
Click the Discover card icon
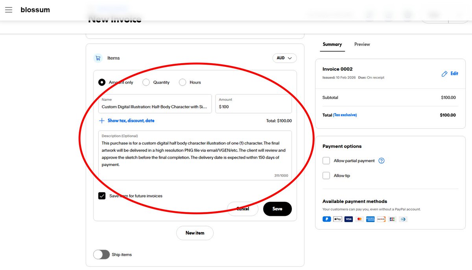tap(381, 219)
